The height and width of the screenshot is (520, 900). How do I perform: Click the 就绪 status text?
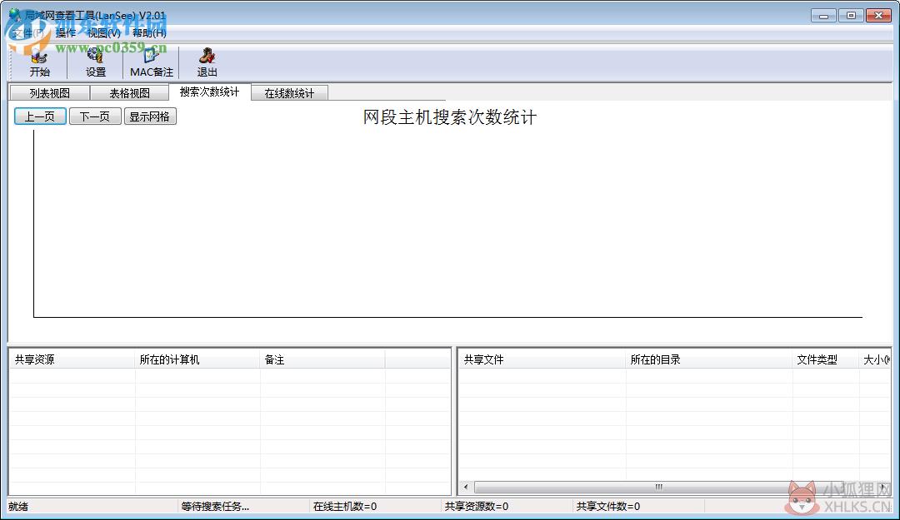[18, 506]
